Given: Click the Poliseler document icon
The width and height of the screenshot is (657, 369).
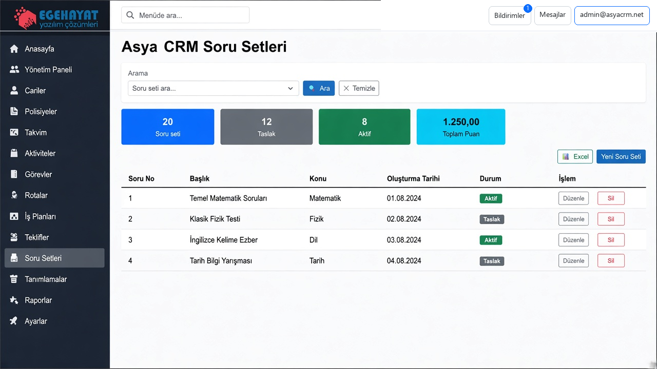Looking at the screenshot, I should pyautogui.click(x=14, y=112).
